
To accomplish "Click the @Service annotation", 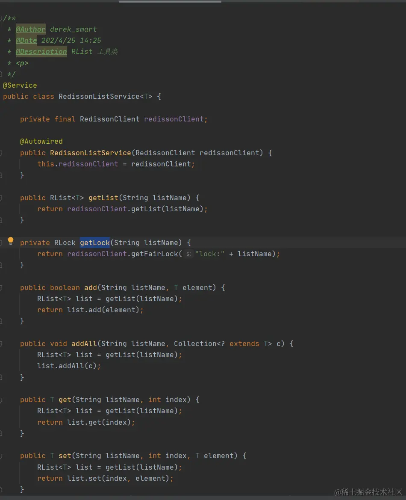I will (x=20, y=85).
